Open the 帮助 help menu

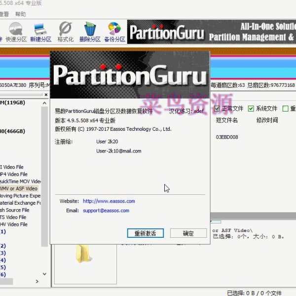[20, 14]
